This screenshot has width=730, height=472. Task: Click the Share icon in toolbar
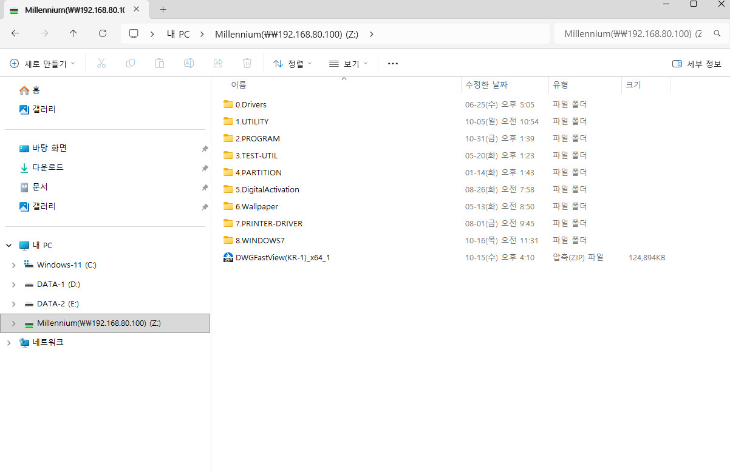coord(218,64)
